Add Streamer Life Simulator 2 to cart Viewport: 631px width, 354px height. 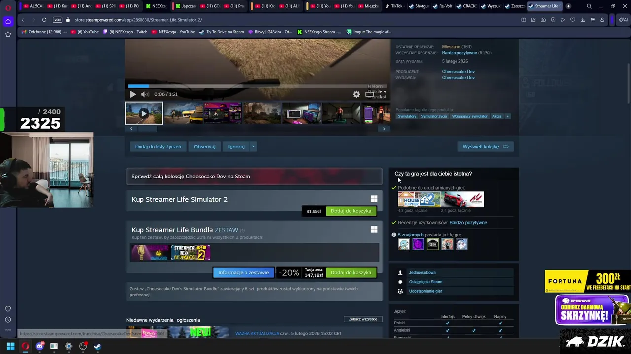click(x=351, y=211)
